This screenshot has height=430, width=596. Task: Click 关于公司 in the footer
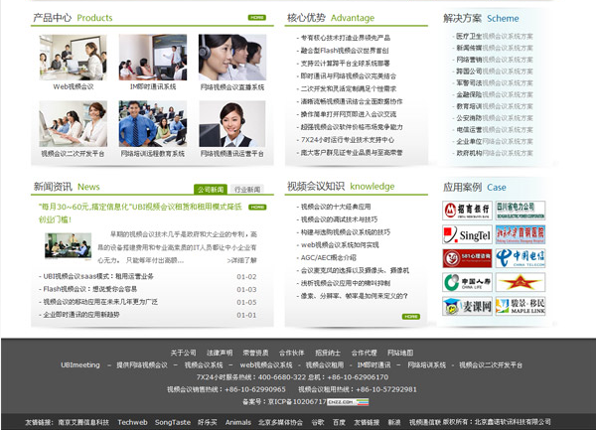click(183, 353)
